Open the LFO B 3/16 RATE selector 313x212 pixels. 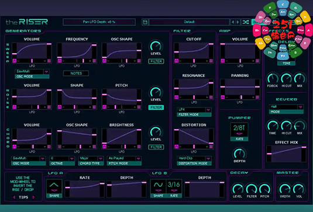click(174, 188)
